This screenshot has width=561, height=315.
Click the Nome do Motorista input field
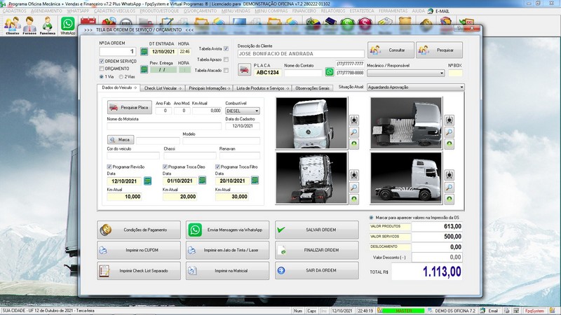[163, 127]
